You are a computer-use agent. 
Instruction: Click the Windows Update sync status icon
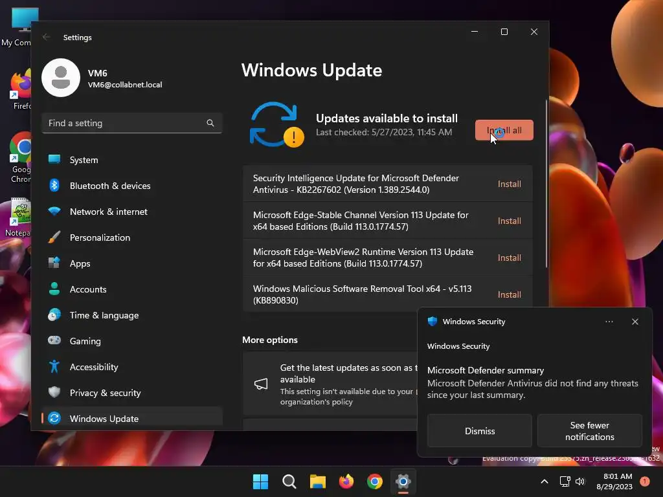point(276,125)
